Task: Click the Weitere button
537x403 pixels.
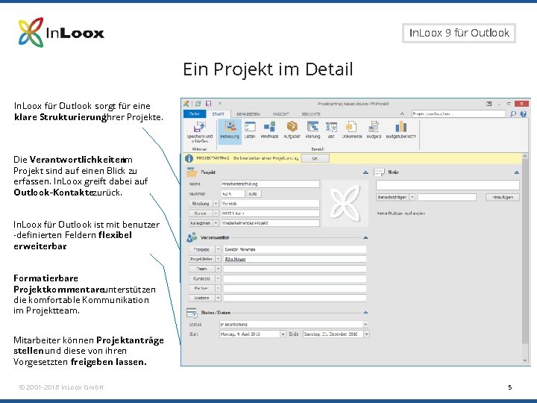Action: tap(201, 298)
